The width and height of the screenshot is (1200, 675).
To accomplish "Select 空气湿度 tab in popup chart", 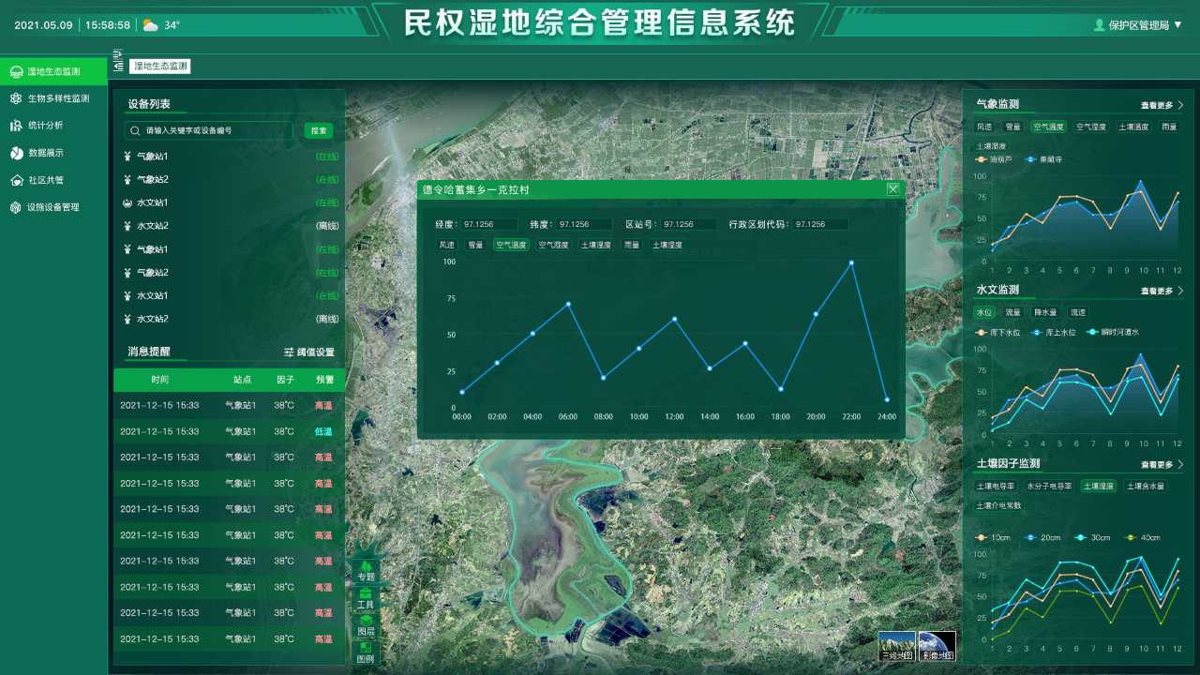I will pyautogui.click(x=553, y=245).
